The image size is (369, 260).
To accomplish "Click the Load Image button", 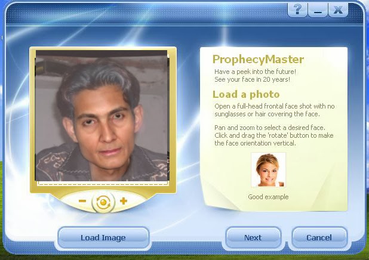I will [103, 237].
